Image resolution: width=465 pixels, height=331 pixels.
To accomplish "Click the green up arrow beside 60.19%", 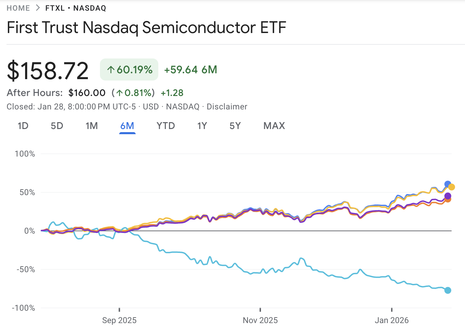I will (111, 70).
